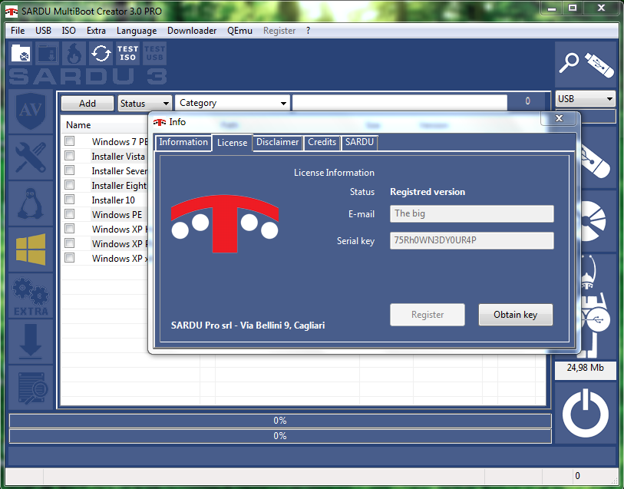
Task: Open the Linux penguin category
Action: pyautogui.click(x=31, y=203)
